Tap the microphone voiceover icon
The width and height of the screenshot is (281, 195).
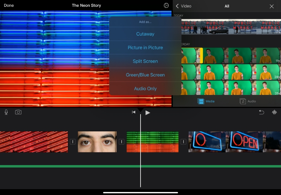pos(6,112)
